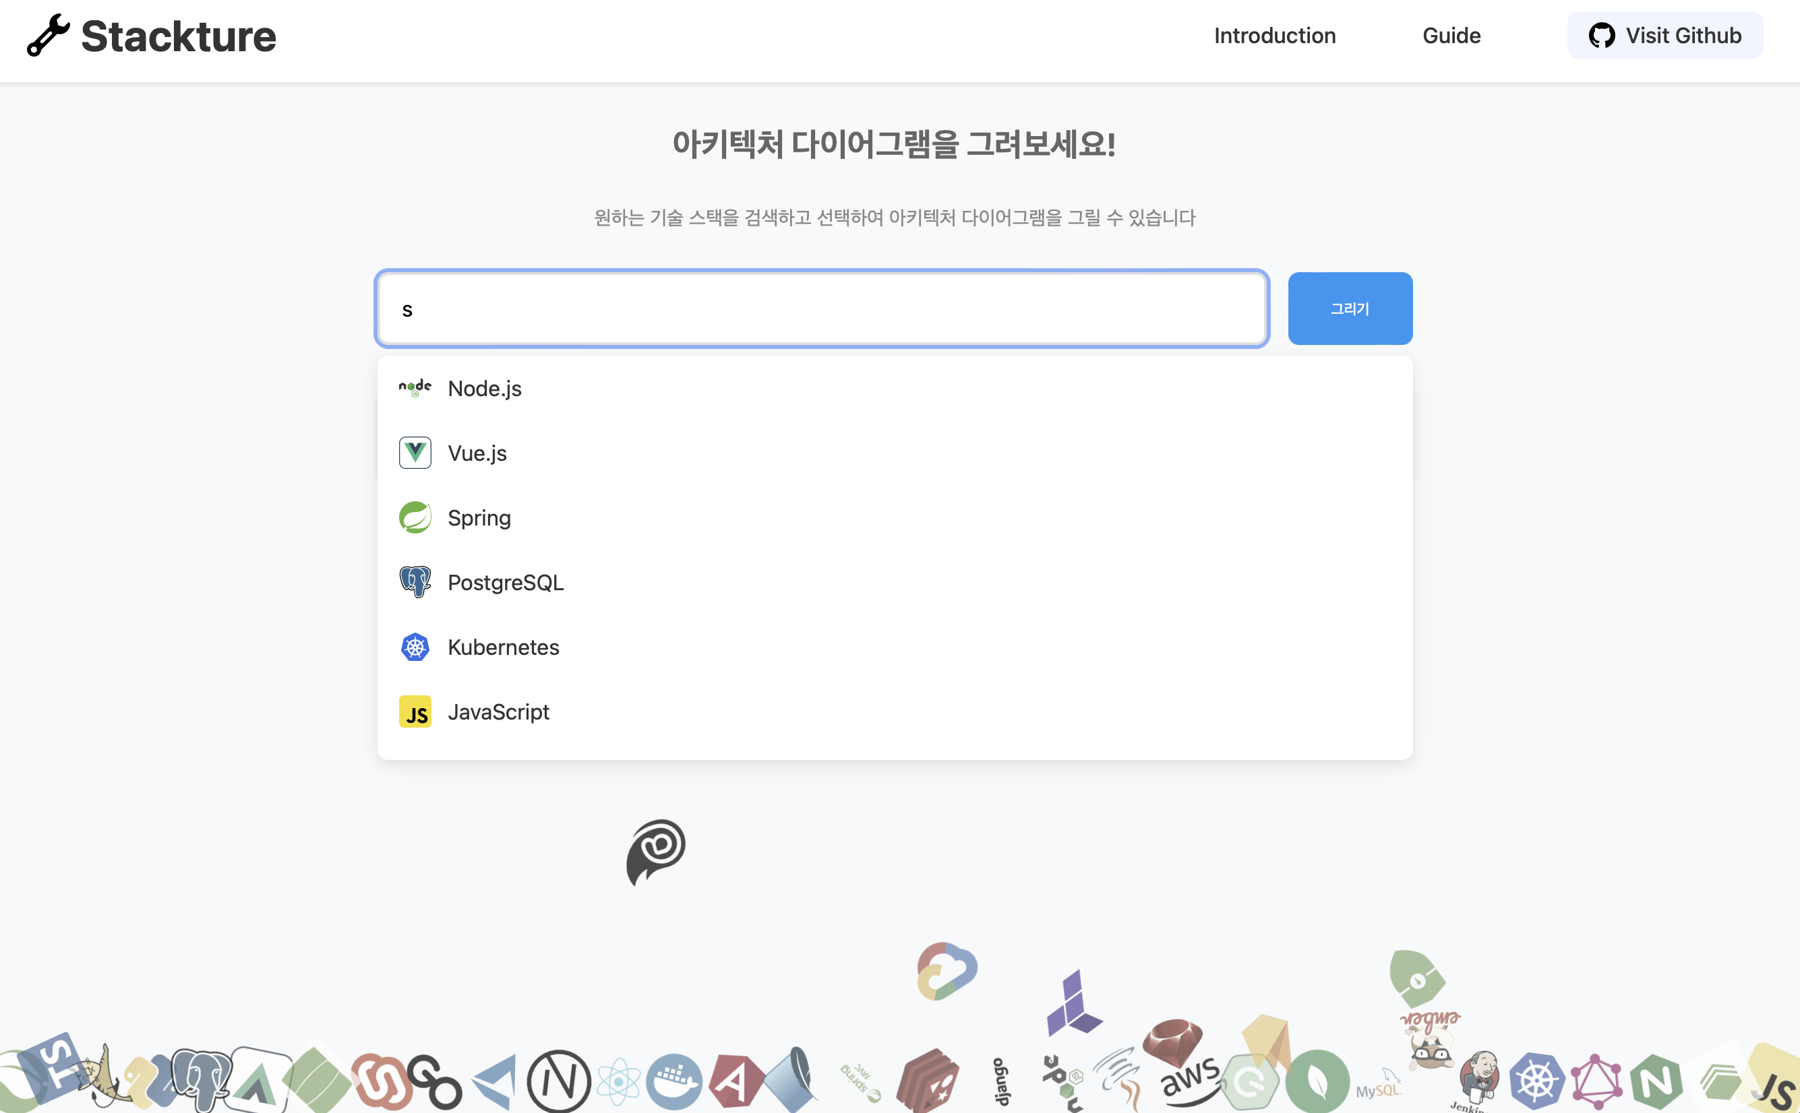Click the swirl bird logo below the suggestions
The height and width of the screenshot is (1113, 1800).
click(x=658, y=852)
